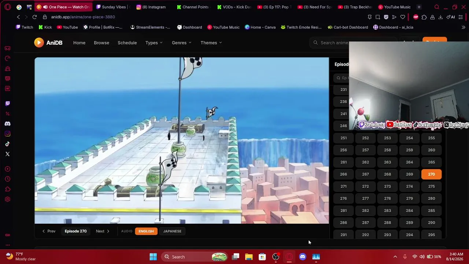469x264 pixels.
Task: Click the AniDB logo
Action: 48,43
